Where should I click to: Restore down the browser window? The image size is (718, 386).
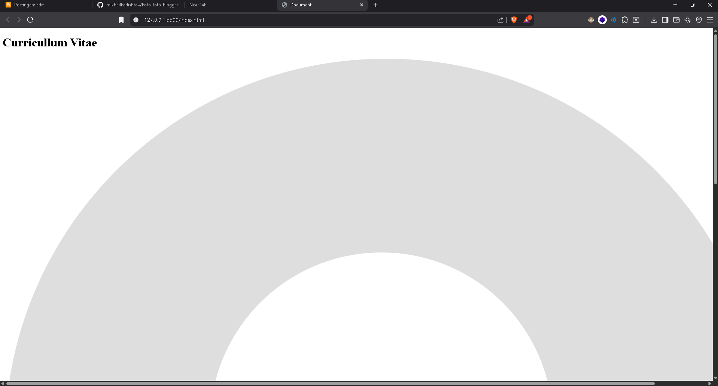coord(693,5)
